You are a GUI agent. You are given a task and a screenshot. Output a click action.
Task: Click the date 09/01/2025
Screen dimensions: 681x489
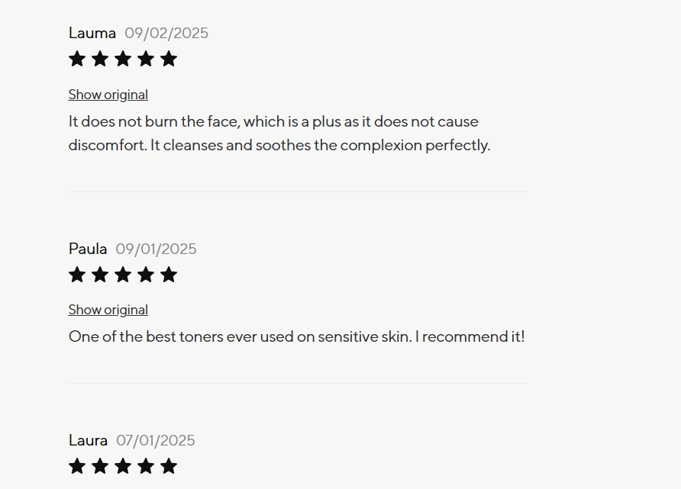[156, 249]
